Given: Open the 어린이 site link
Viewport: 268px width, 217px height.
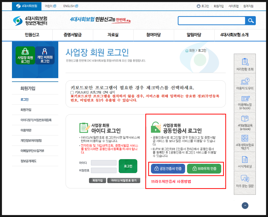Looking at the screenshot, I should (50, 6).
